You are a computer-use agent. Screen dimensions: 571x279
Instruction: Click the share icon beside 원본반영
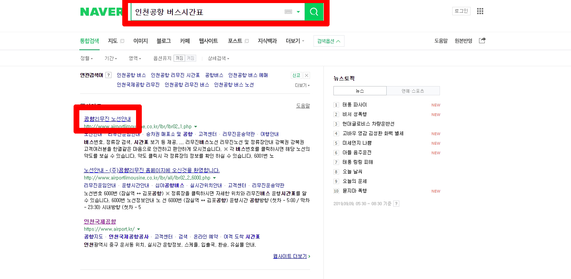point(482,41)
